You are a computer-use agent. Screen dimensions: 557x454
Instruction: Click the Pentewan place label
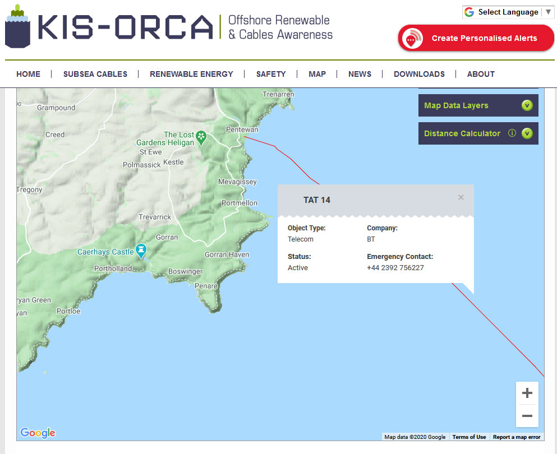tap(242, 129)
